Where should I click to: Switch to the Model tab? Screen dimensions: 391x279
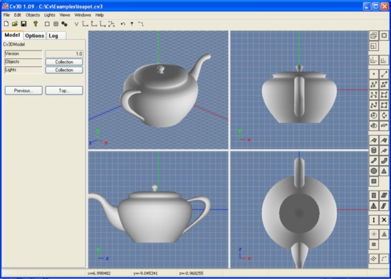(x=12, y=35)
